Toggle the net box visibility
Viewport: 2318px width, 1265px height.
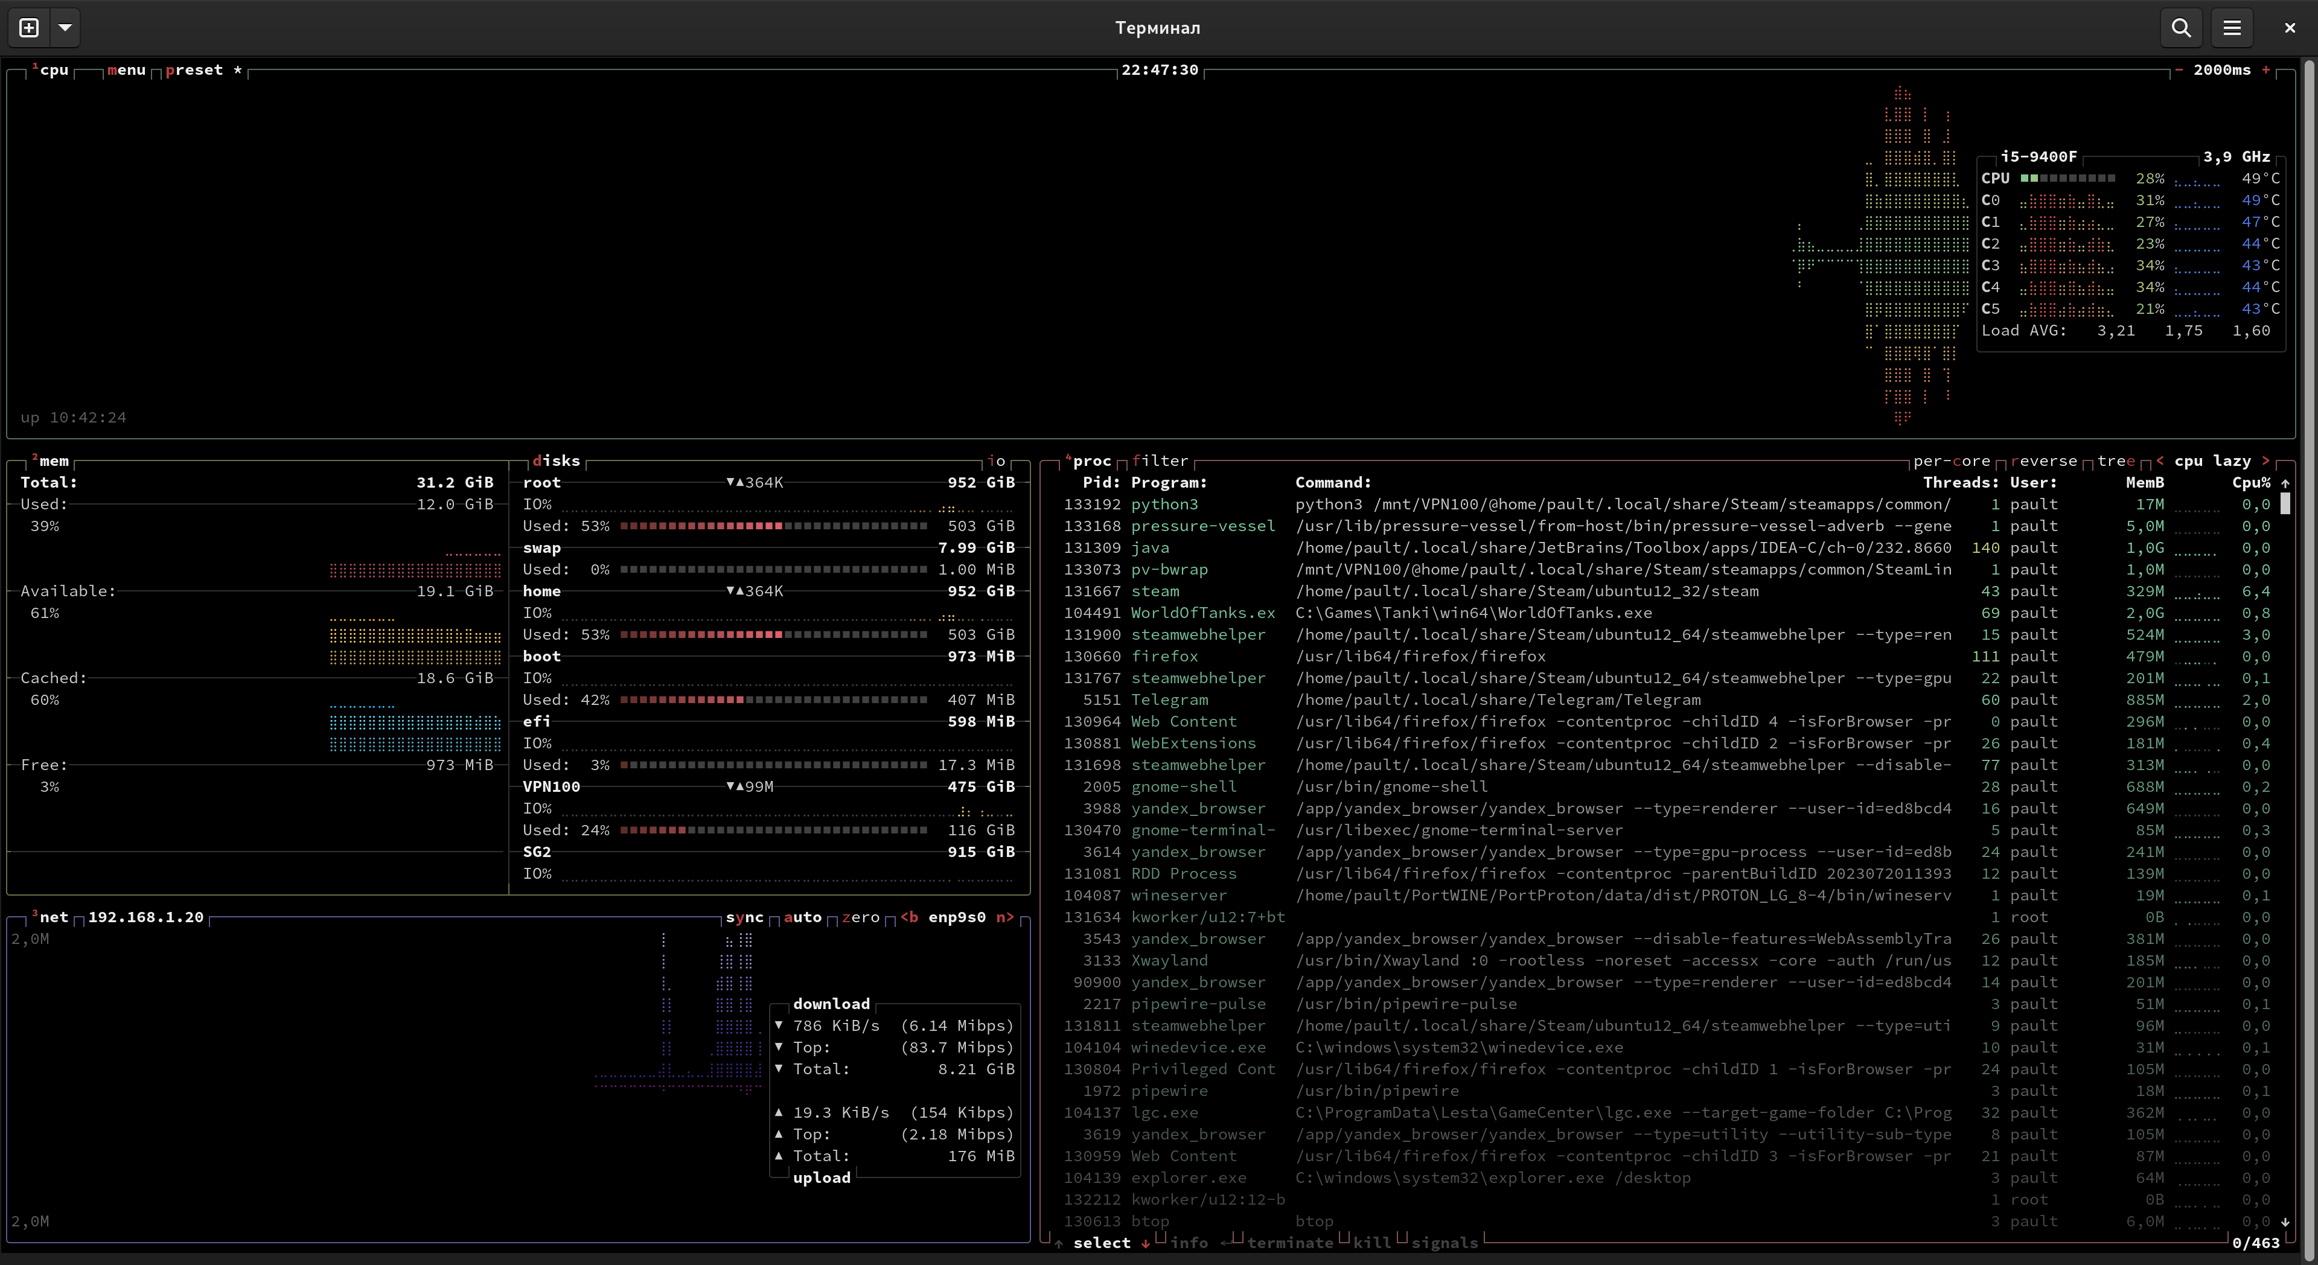[51, 917]
